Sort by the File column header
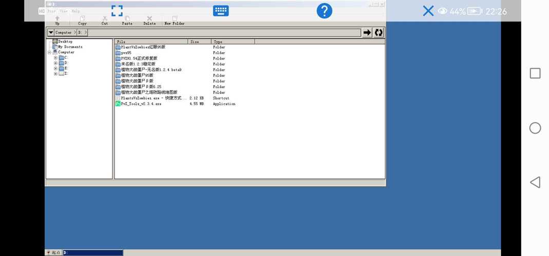Screen dimensions: 549x256 [152, 41]
